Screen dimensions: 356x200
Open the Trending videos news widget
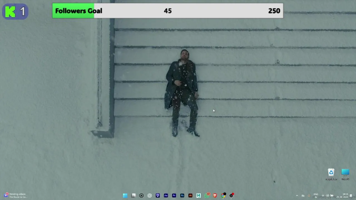(x=15, y=196)
